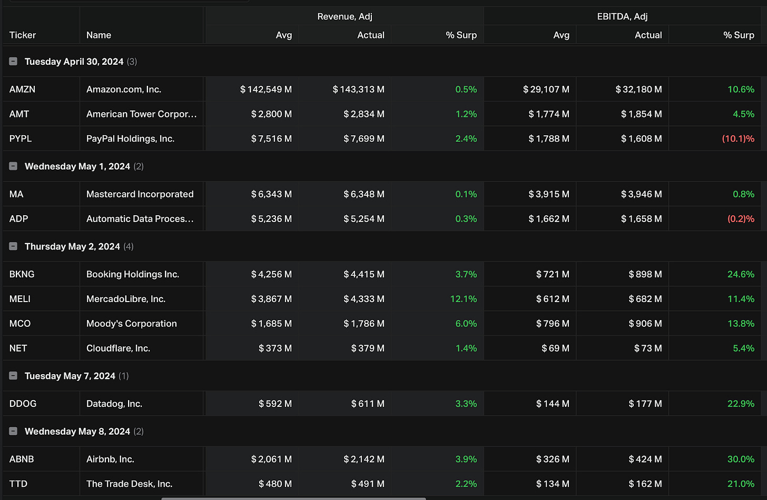
Task: Select the ADP ticker cell
Action: coord(41,219)
